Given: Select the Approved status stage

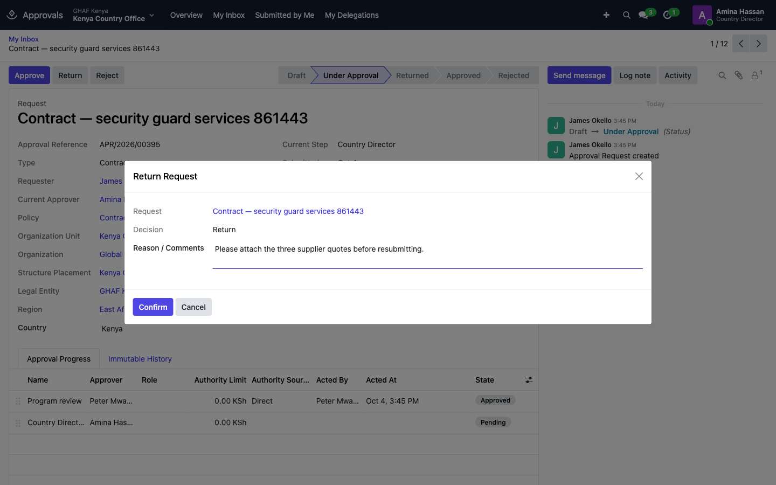Looking at the screenshot, I should pyautogui.click(x=463, y=75).
